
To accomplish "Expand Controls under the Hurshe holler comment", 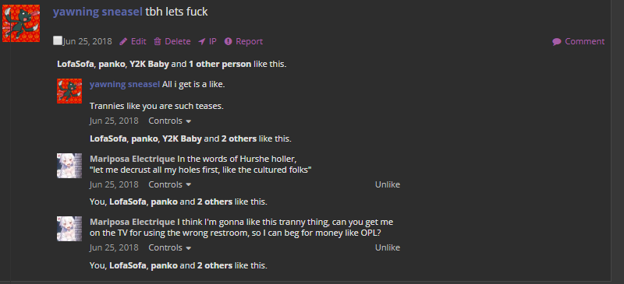I will point(169,184).
